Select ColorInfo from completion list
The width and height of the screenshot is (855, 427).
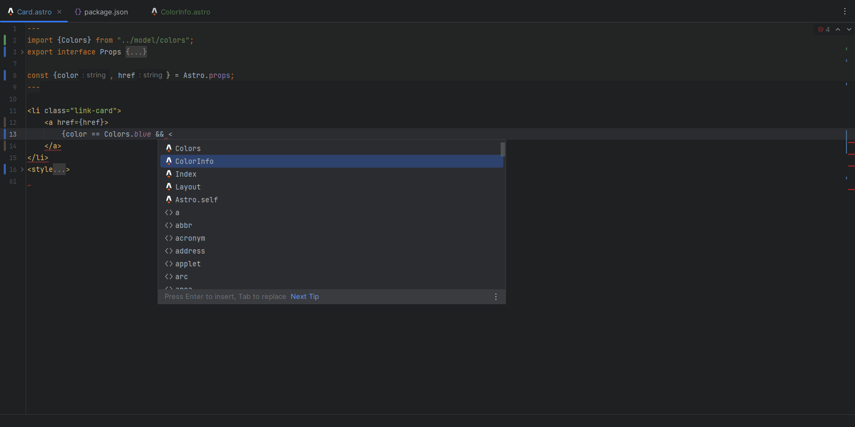click(195, 161)
